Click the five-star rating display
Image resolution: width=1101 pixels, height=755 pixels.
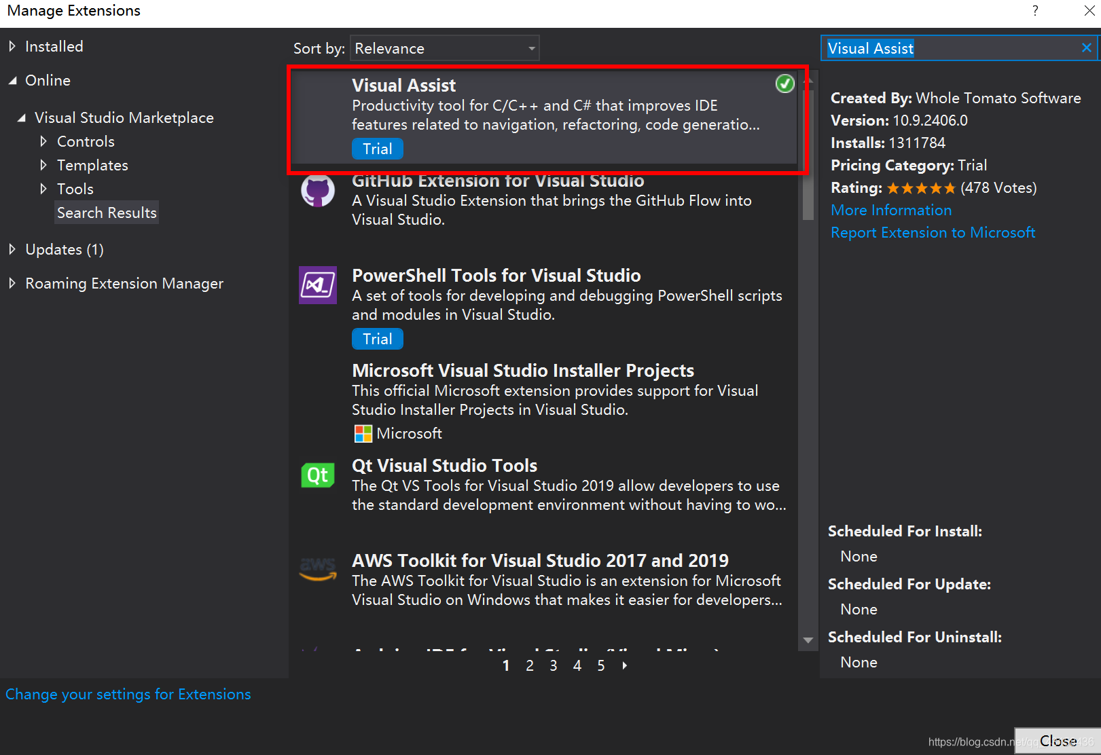point(921,188)
